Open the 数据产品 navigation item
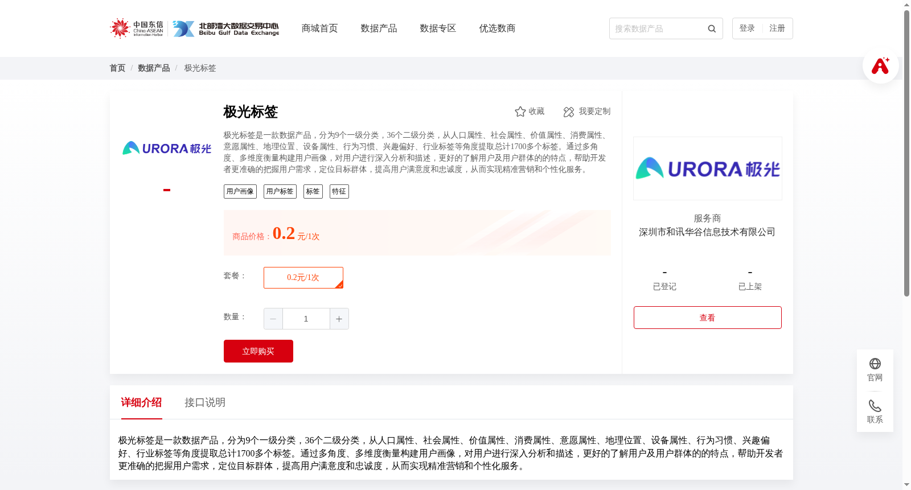Image resolution: width=911 pixels, height=490 pixels. (379, 28)
